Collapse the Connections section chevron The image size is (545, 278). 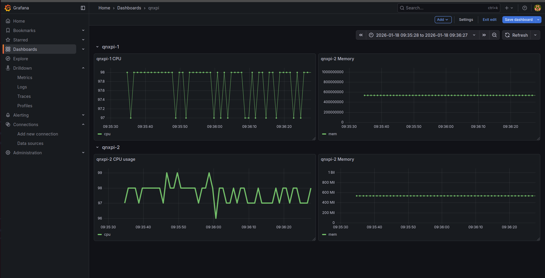tap(83, 125)
